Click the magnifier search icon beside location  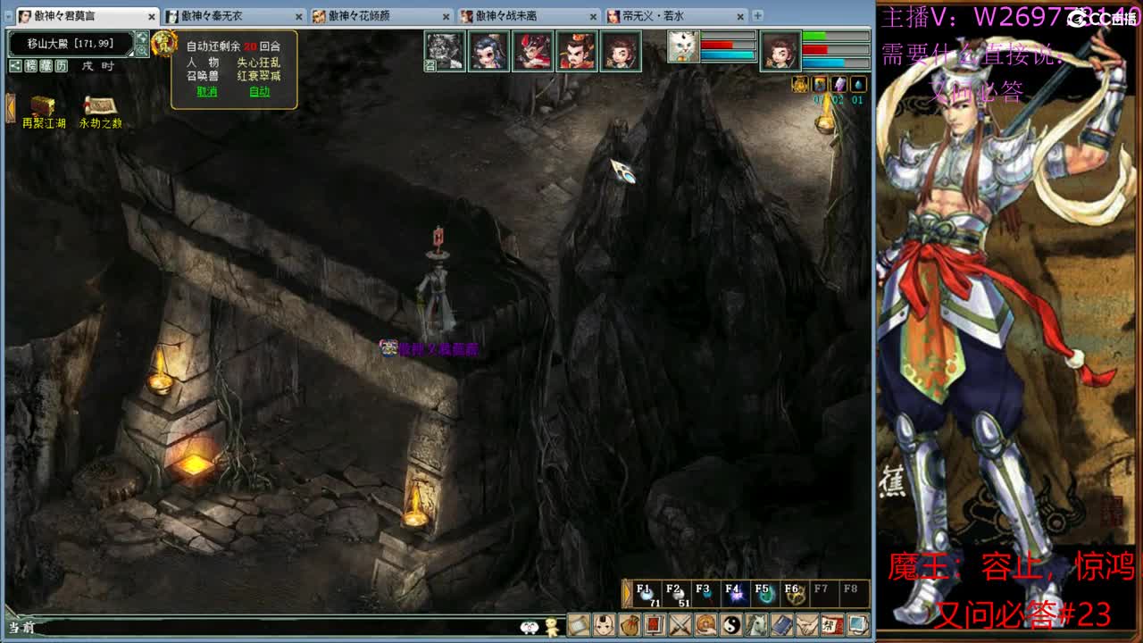[142, 50]
